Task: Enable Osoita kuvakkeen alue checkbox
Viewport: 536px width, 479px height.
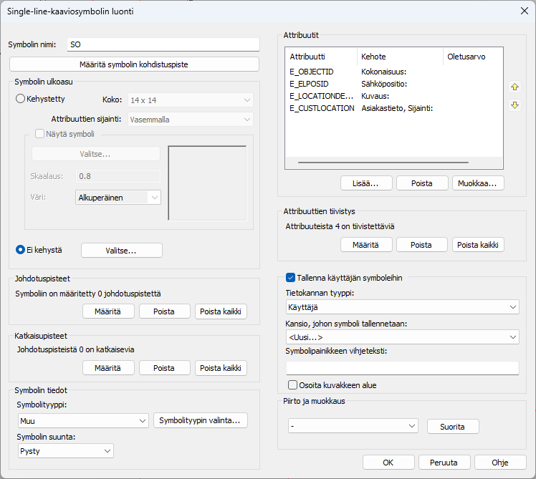Action: coord(292,384)
